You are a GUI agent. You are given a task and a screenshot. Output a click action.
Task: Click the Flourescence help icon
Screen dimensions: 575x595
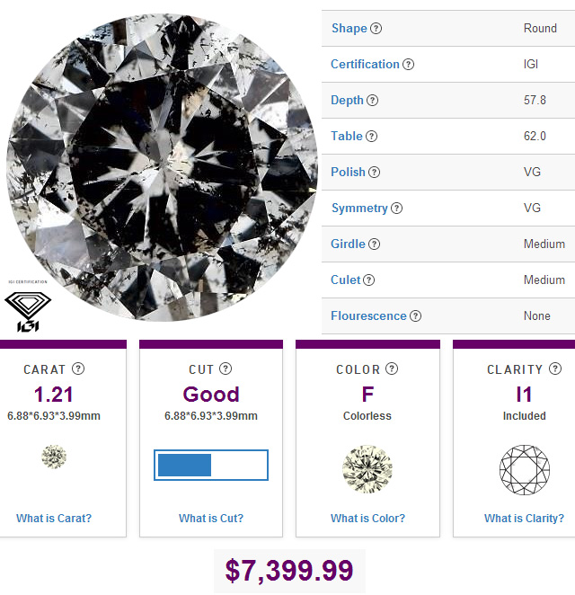[x=416, y=316]
